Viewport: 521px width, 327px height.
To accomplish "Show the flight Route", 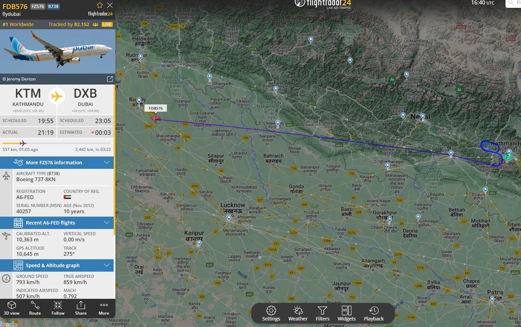I will 35,308.
